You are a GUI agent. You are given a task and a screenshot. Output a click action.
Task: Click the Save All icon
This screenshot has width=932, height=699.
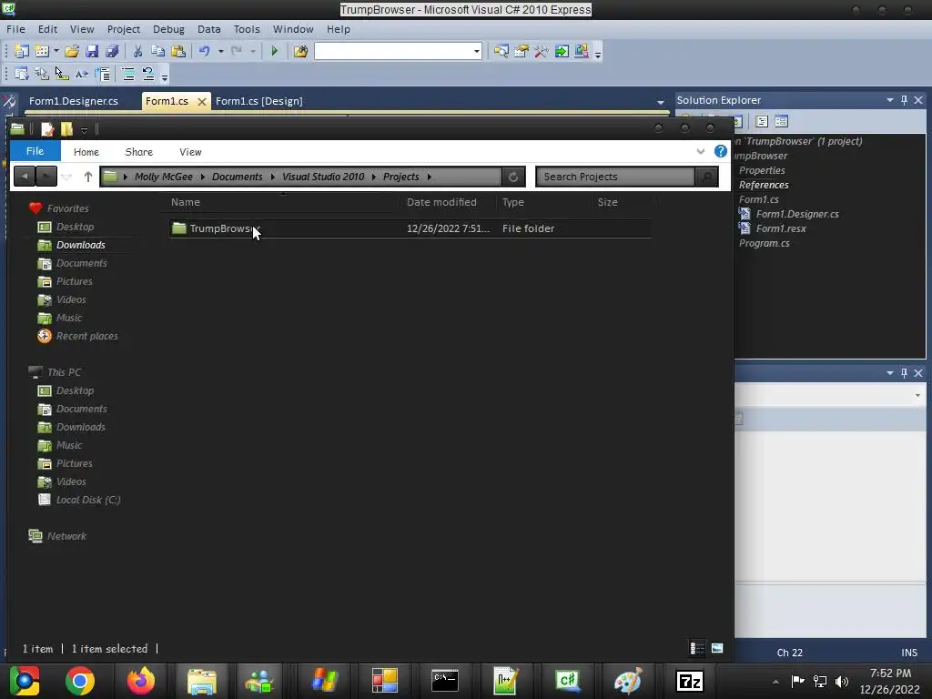click(x=112, y=51)
